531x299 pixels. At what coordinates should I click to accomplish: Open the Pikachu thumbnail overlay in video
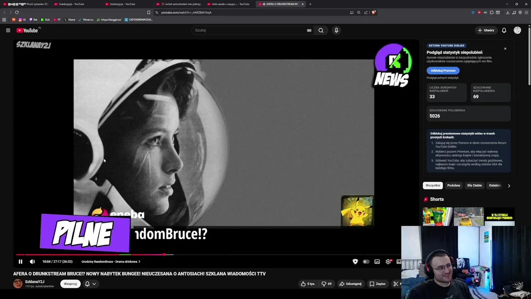tap(357, 211)
